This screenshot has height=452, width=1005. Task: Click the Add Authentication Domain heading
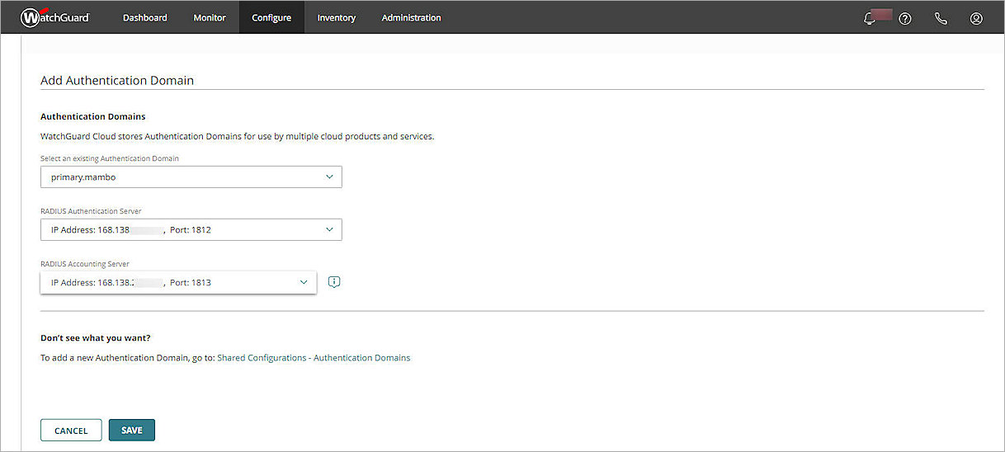click(117, 81)
